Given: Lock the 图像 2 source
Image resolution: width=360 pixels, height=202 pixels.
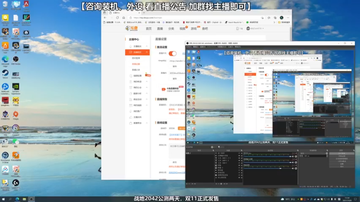Looking at the screenshot, I should click(x=242, y=167).
